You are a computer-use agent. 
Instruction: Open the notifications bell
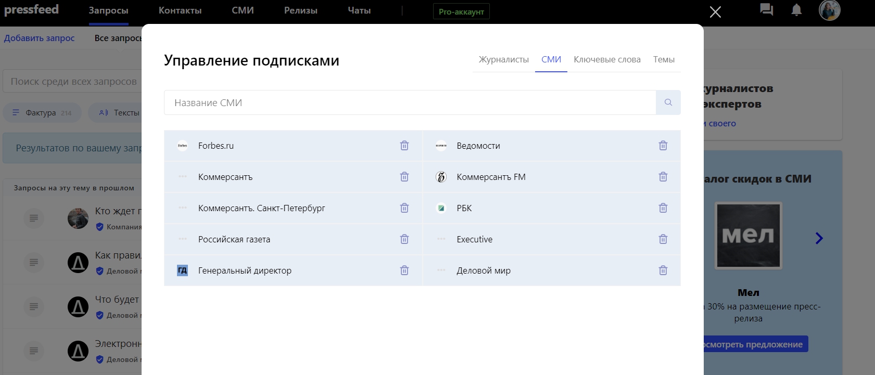click(796, 10)
